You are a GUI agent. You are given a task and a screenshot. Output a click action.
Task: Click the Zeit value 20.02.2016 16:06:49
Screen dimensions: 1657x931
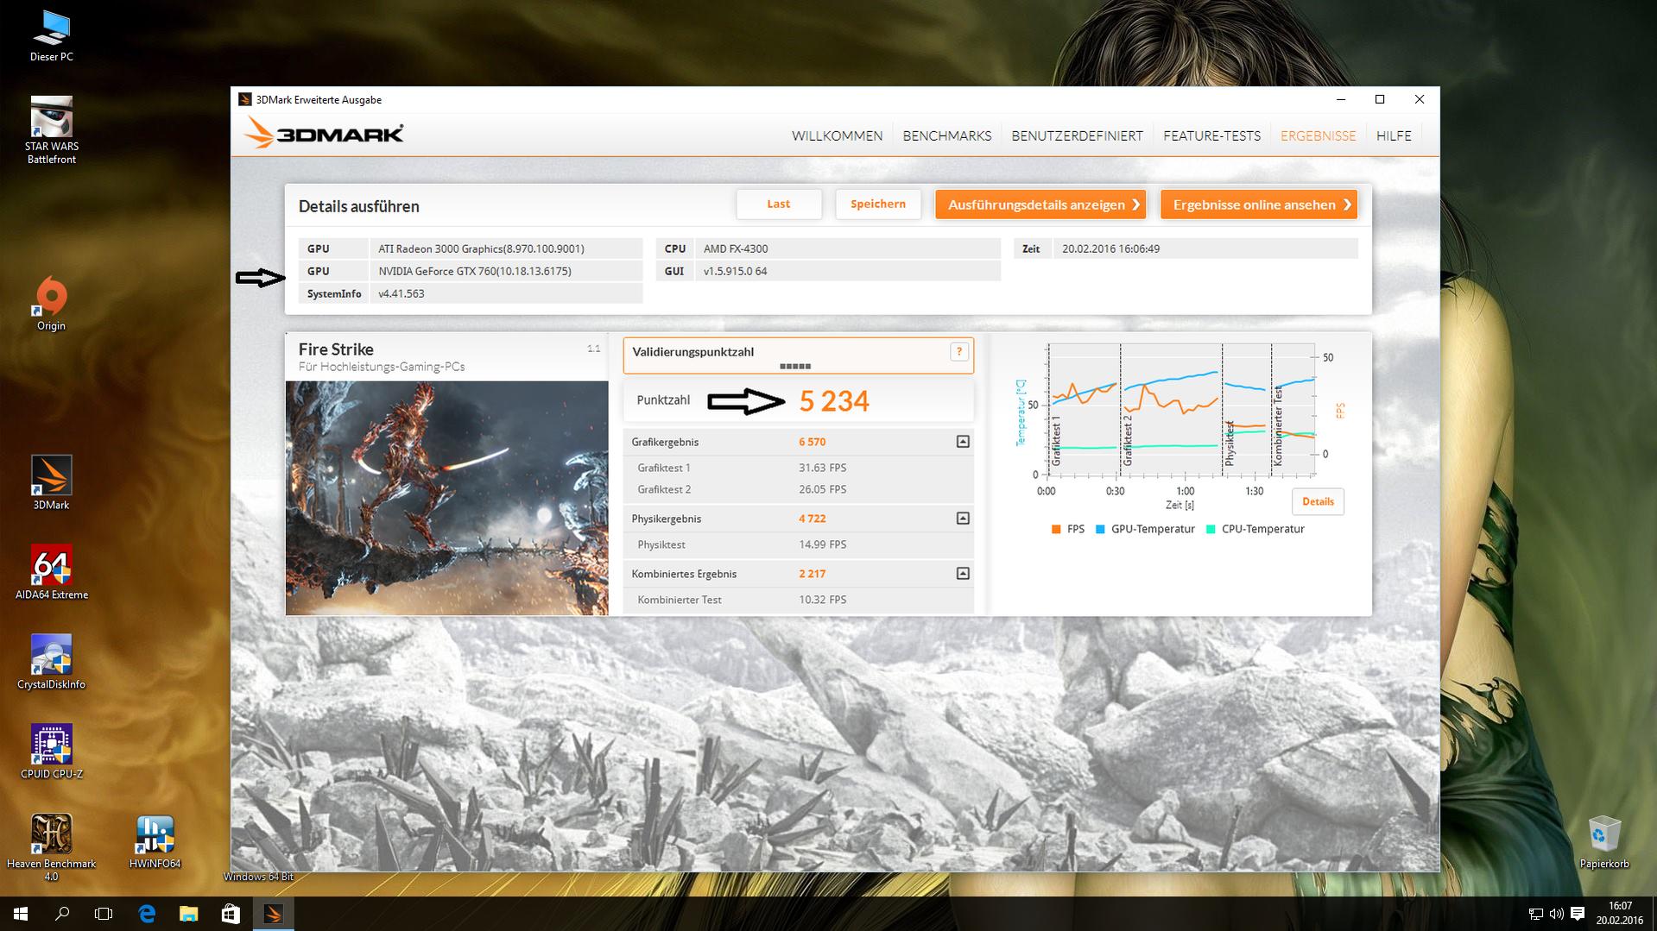pos(1110,248)
